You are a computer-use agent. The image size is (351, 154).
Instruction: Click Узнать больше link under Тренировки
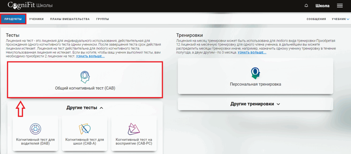(252, 52)
